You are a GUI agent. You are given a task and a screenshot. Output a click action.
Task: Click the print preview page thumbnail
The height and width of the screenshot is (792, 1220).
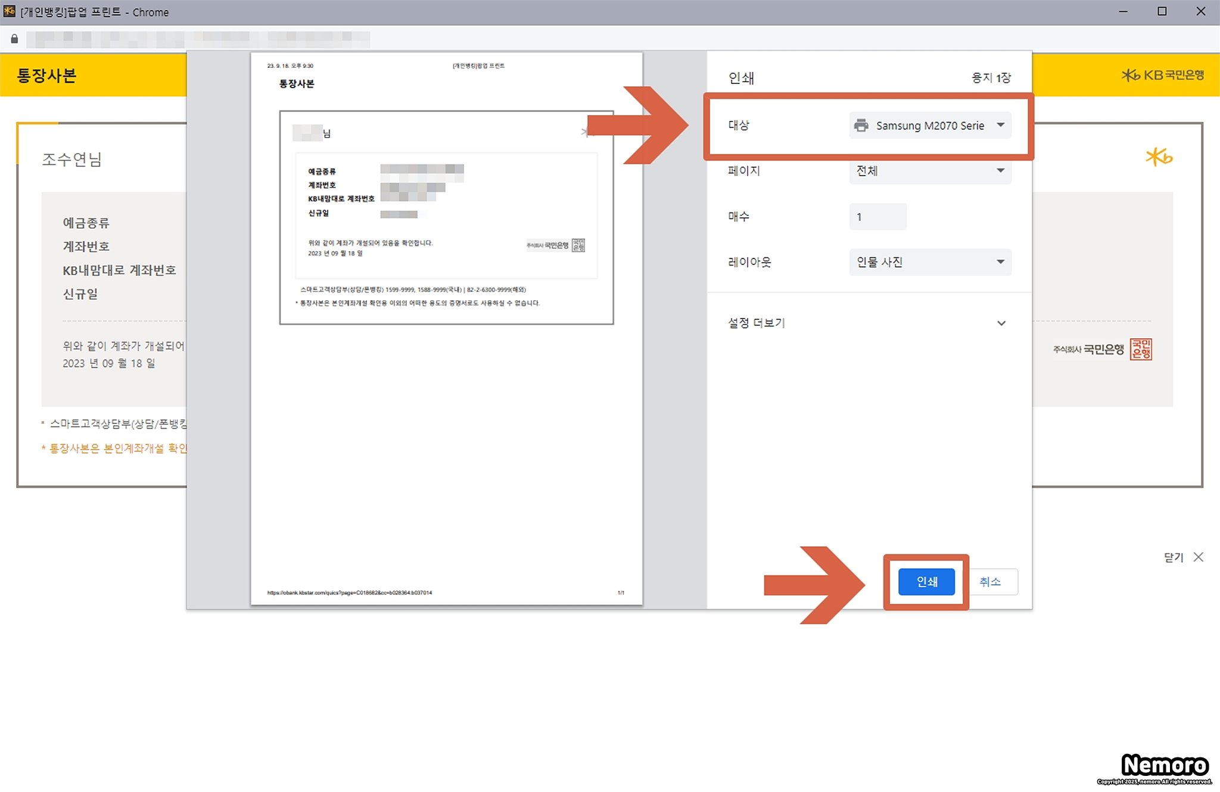point(446,328)
